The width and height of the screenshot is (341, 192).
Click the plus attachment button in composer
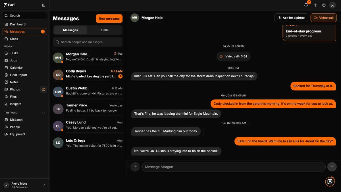[135, 167]
